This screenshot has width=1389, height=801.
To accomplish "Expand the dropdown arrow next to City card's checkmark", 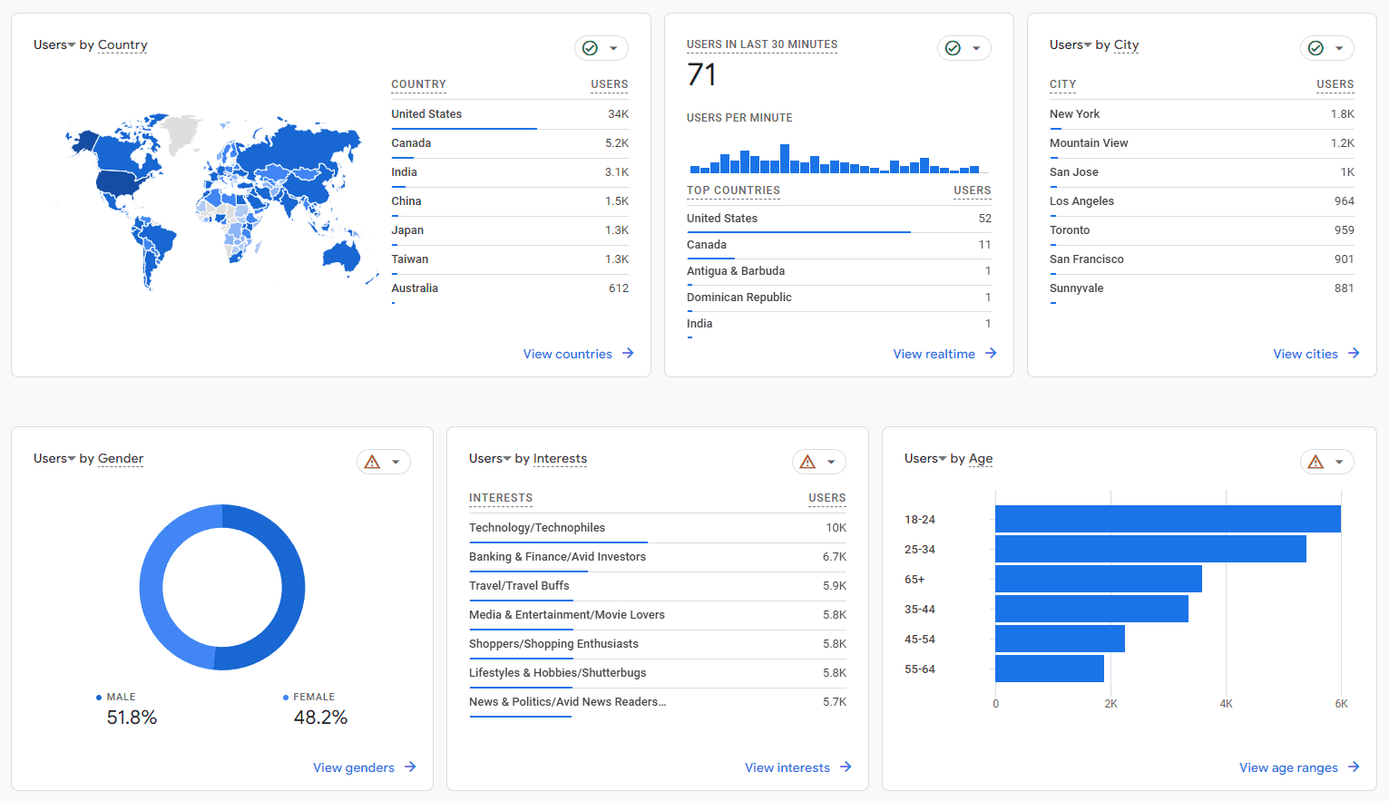I will (1337, 47).
